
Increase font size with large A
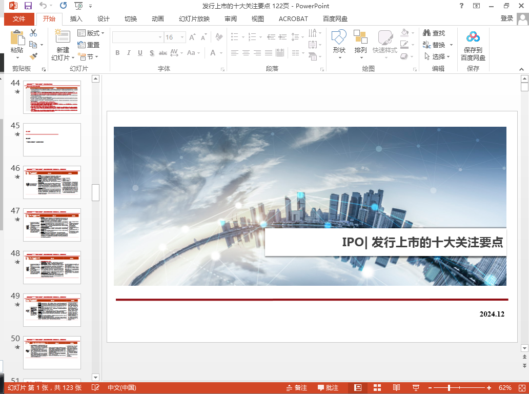coord(192,37)
